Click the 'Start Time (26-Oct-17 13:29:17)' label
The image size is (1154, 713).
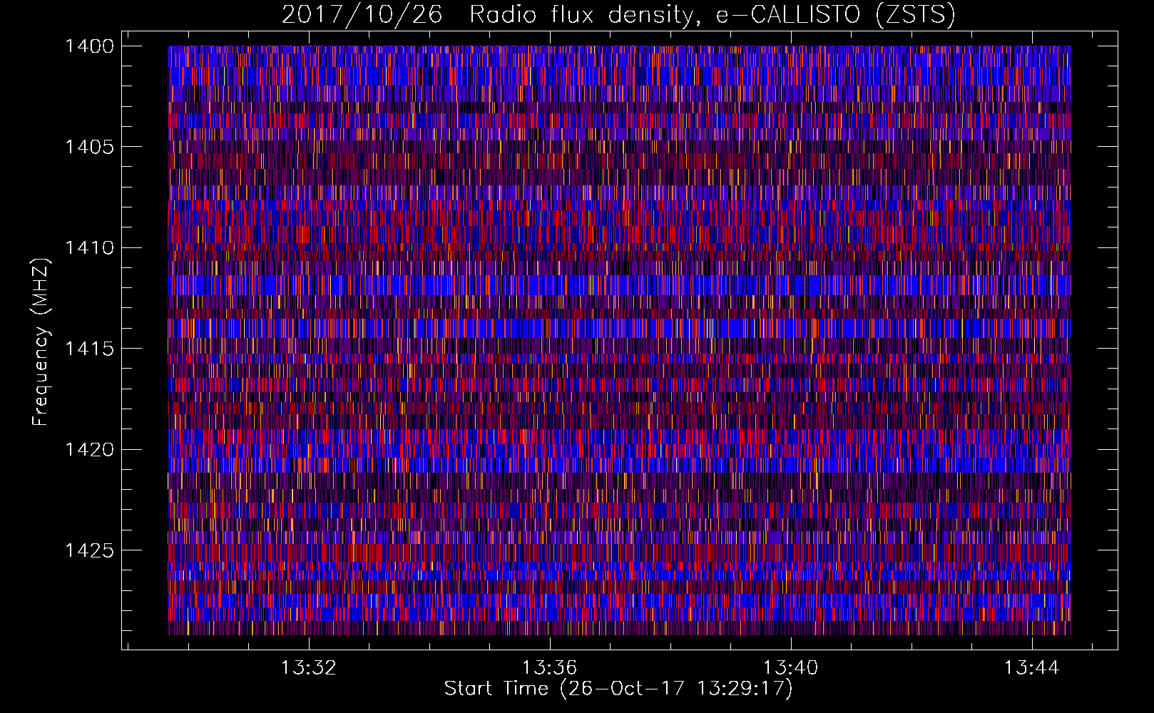(x=618, y=689)
